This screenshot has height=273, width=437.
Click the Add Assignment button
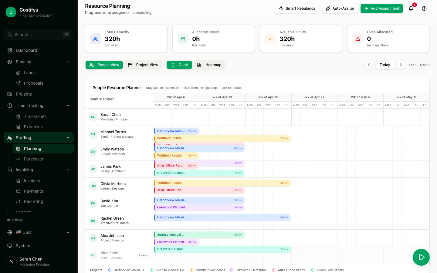(x=382, y=8)
